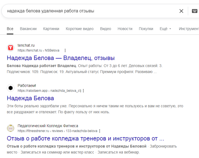Click the Педагогический Колледж Фитнеса site name

48,126
